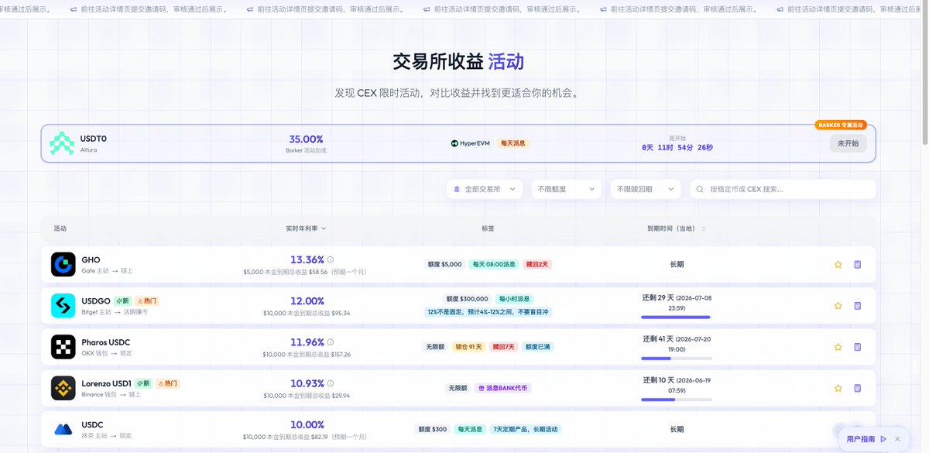Image resolution: width=929 pixels, height=453 pixels.
Task: Click the search magnifier icon
Action: click(x=700, y=189)
